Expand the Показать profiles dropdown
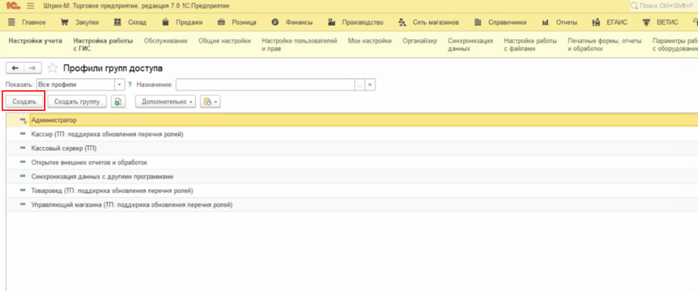The image size is (698, 291). (120, 84)
